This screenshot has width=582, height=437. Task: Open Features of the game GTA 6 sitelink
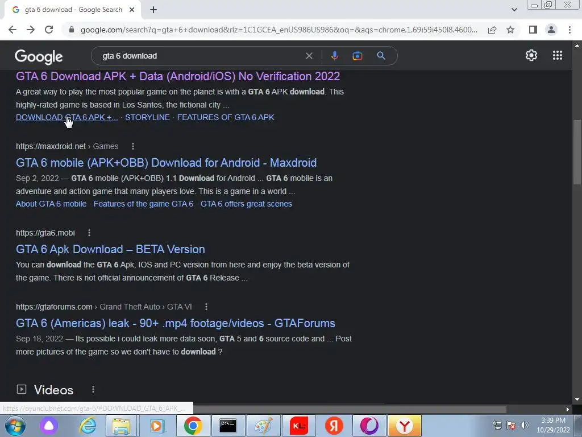143,204
